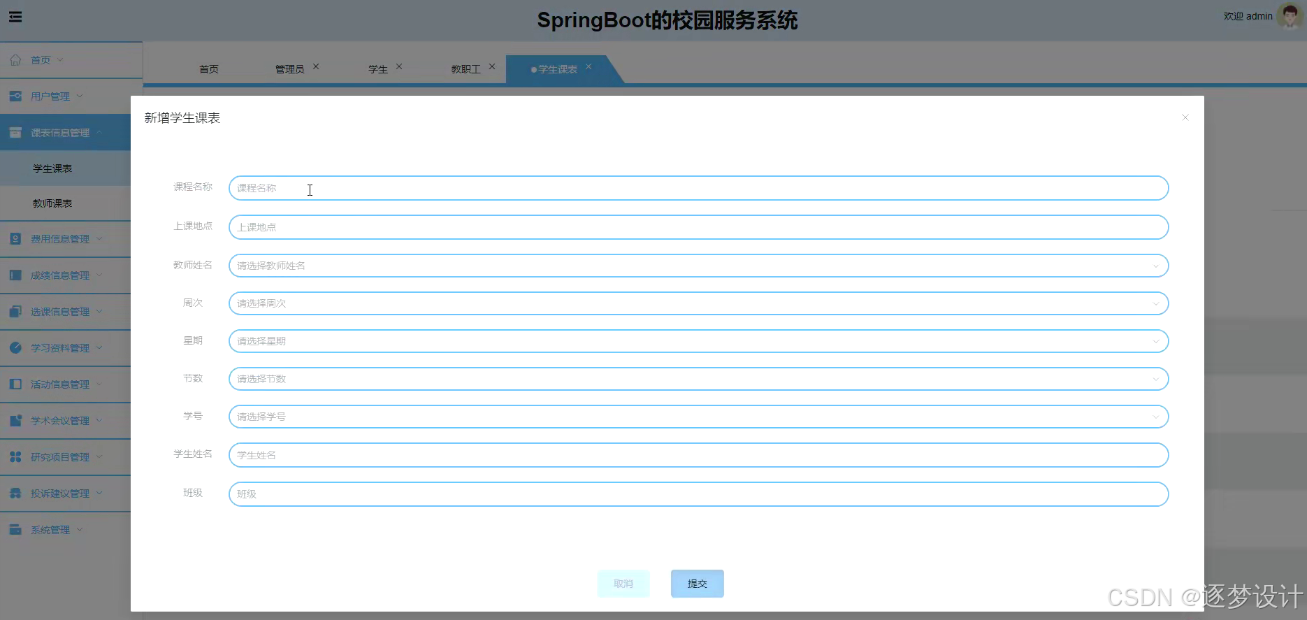The height and width of the screenshot is (620, 1307).
Task: Click the 投诉建议管理 sidebar icon
Action: tap(15, 493)
